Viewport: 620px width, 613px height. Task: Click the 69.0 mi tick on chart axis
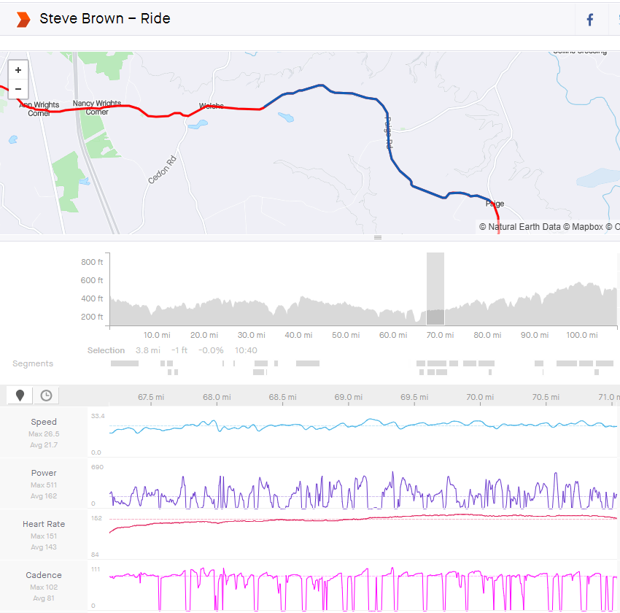(348, 397)
